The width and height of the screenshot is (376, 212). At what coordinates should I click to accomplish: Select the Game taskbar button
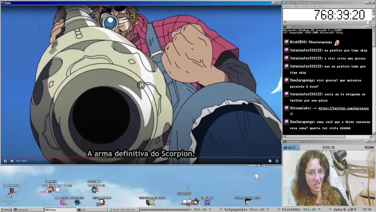[60, 210]
